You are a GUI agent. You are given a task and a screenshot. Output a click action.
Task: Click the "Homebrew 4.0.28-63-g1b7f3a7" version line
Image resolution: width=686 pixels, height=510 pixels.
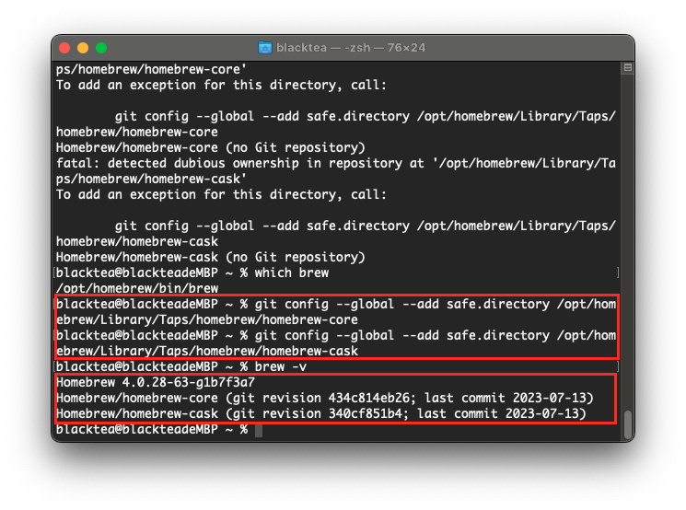click(156, 382)
